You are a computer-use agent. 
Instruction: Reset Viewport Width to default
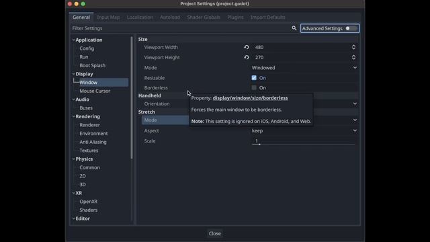point(247,47)
